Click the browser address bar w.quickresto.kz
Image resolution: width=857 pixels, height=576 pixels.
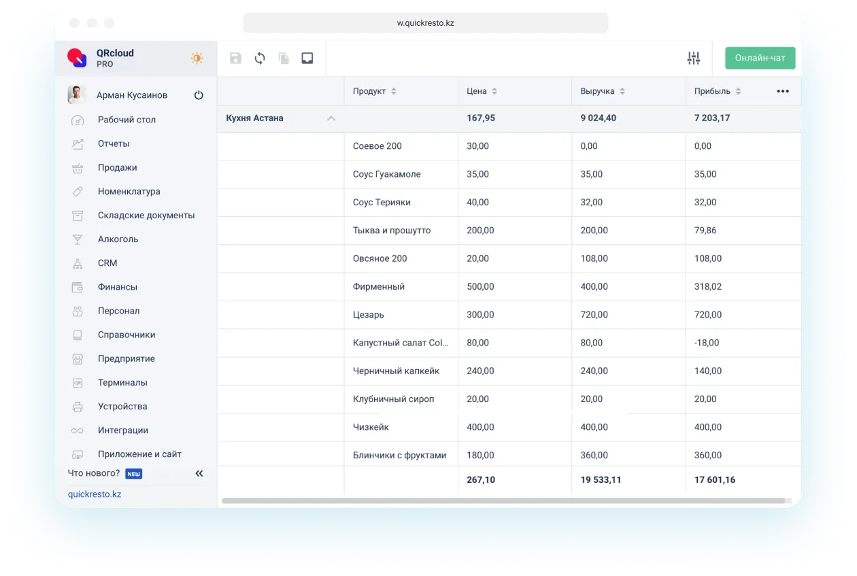[426, 22]
